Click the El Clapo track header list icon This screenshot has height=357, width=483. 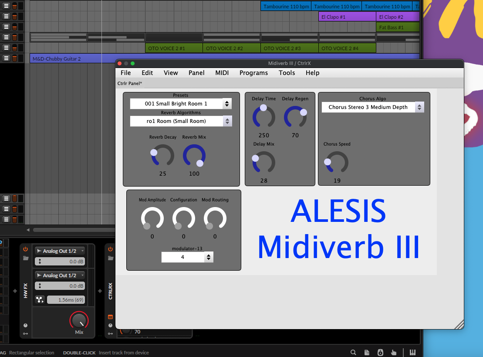pos(6,16)
